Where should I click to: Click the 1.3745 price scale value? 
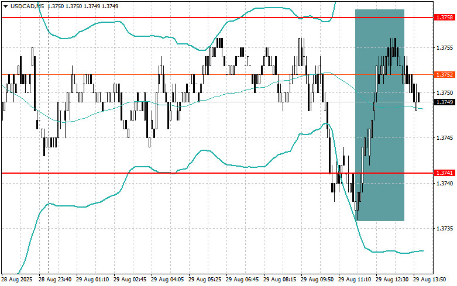(x=445, y=138)
